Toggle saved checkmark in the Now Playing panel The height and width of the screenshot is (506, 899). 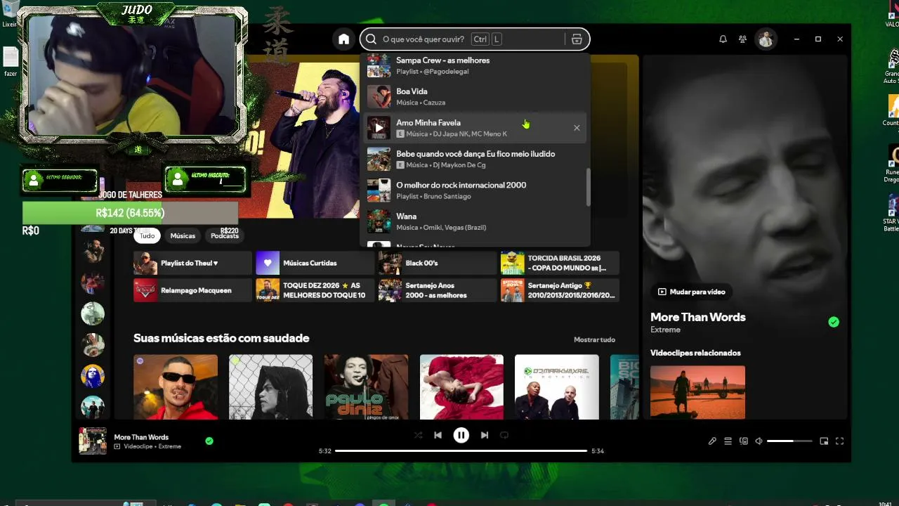pos(834,322)
